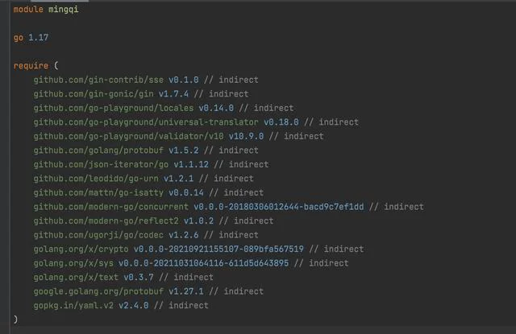
Task: Select the json-iterator/go module path
Action: pyautogui.click(x=101, y=164)
